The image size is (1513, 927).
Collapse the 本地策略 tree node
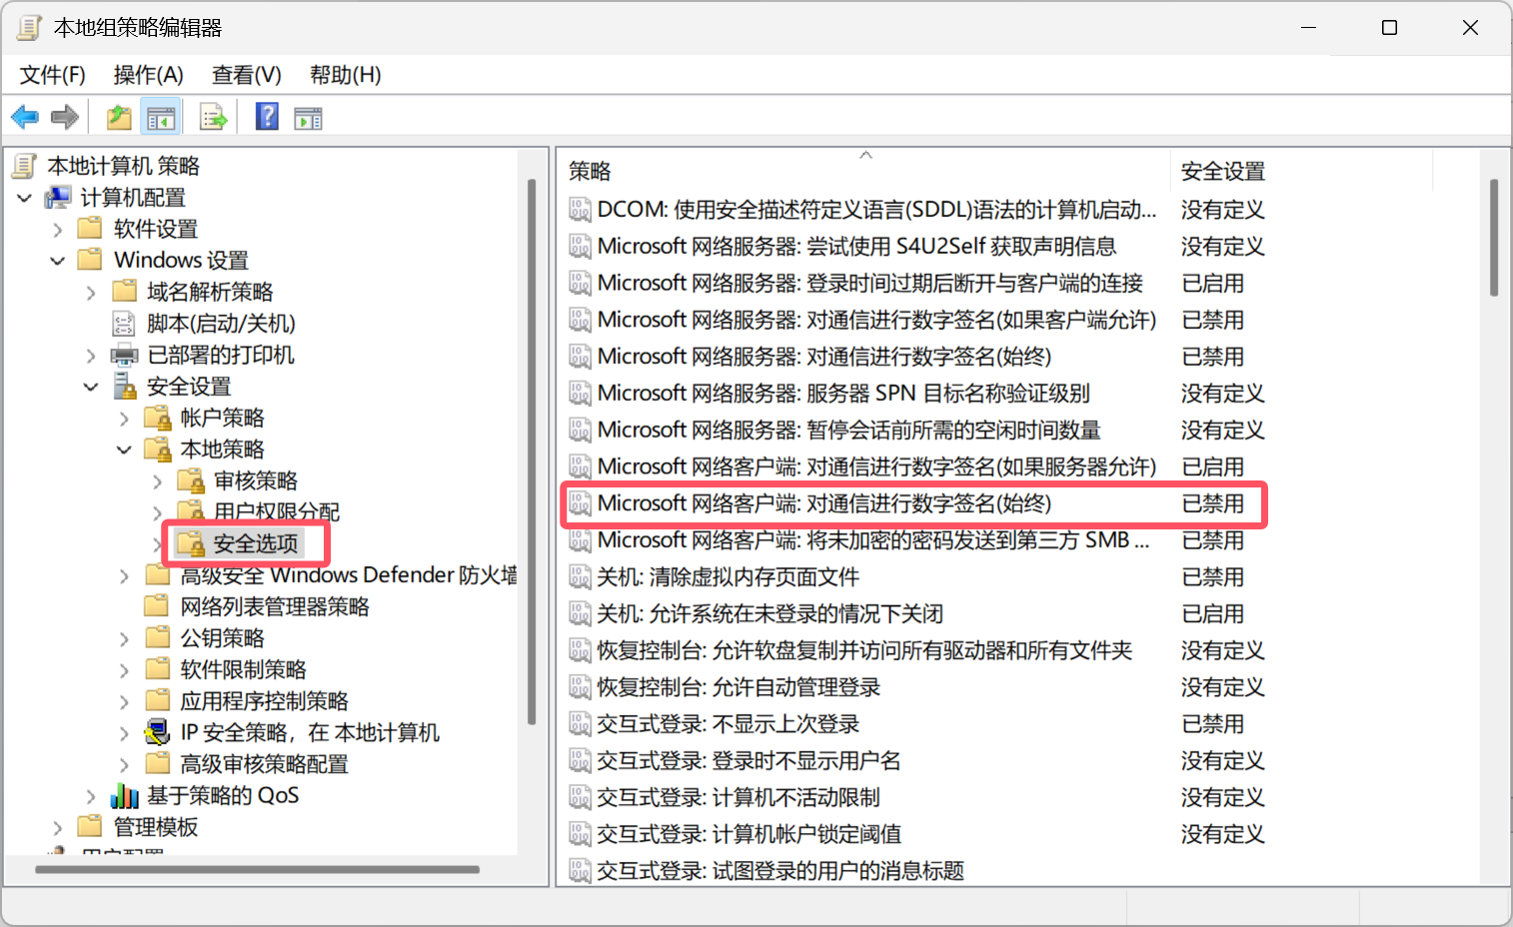click(x=124, y=450)
